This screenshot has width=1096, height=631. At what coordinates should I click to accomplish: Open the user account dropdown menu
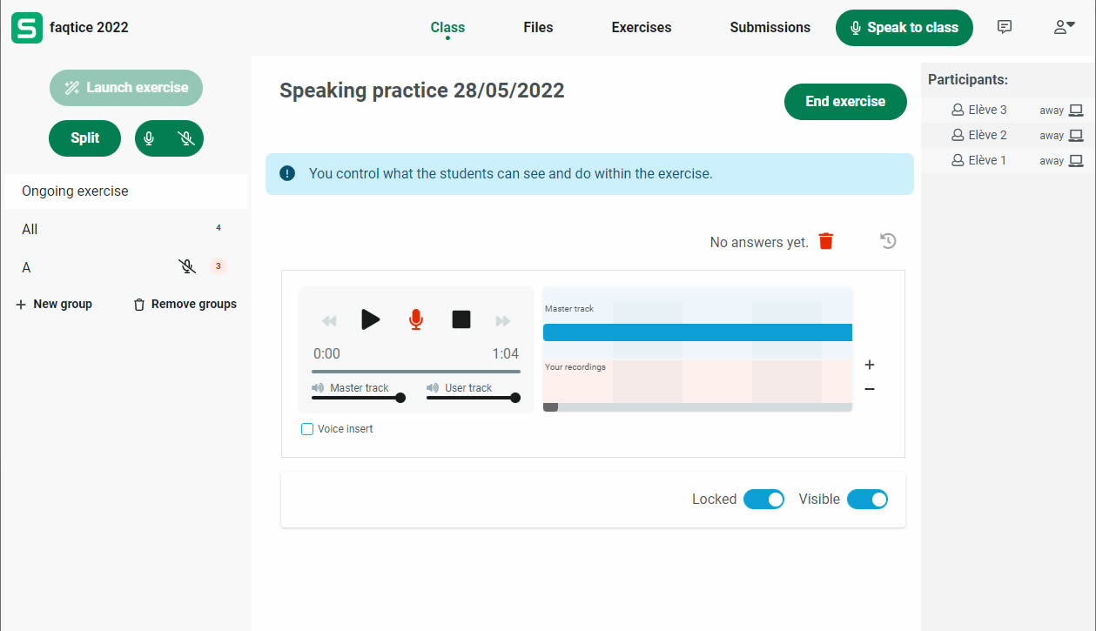(1064, 27)
